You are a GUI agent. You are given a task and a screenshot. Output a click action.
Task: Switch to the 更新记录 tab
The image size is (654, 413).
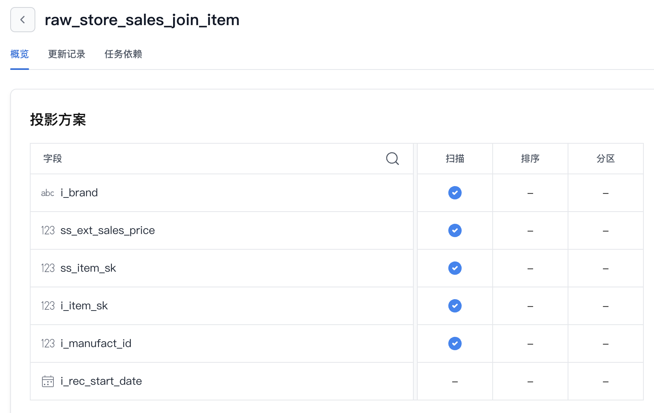point(66,54)
